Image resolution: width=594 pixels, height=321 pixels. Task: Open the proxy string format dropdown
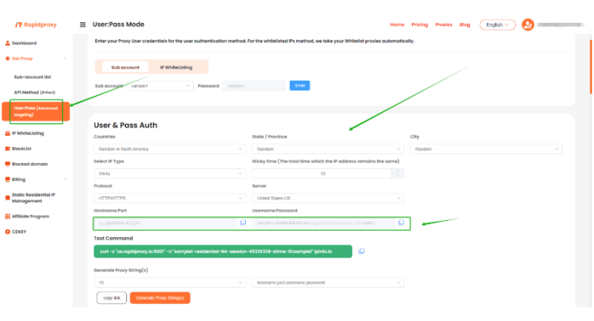327,282
